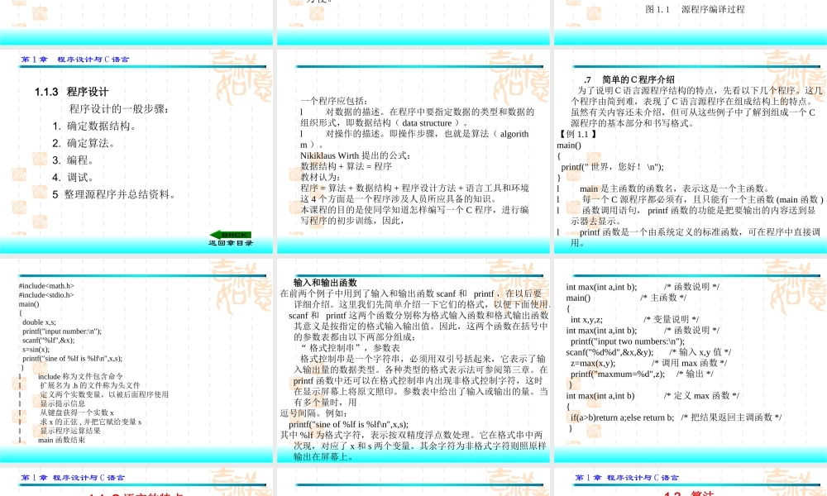This screenshot has height=496, width=827.
Task: Click the printf 世界,您好 code line
Action: [x=612, y=167]
